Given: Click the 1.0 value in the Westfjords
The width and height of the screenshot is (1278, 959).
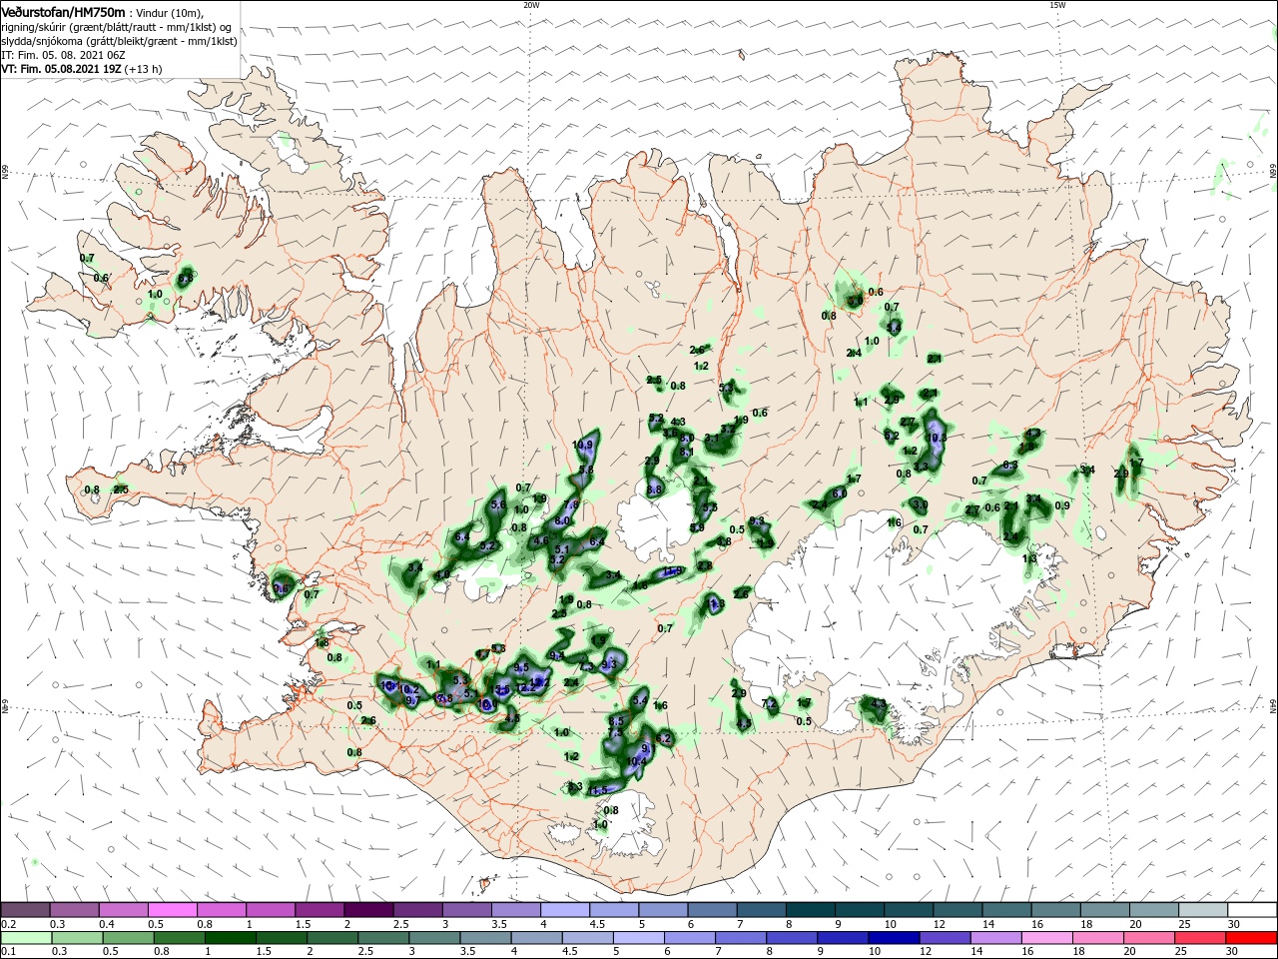Looking at the screenshot, I should tap(155, 294).
